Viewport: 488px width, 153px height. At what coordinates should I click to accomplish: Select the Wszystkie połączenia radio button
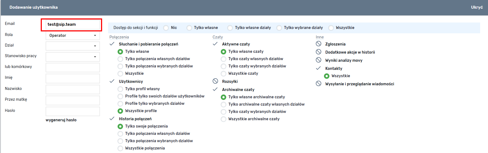[120, 148]
